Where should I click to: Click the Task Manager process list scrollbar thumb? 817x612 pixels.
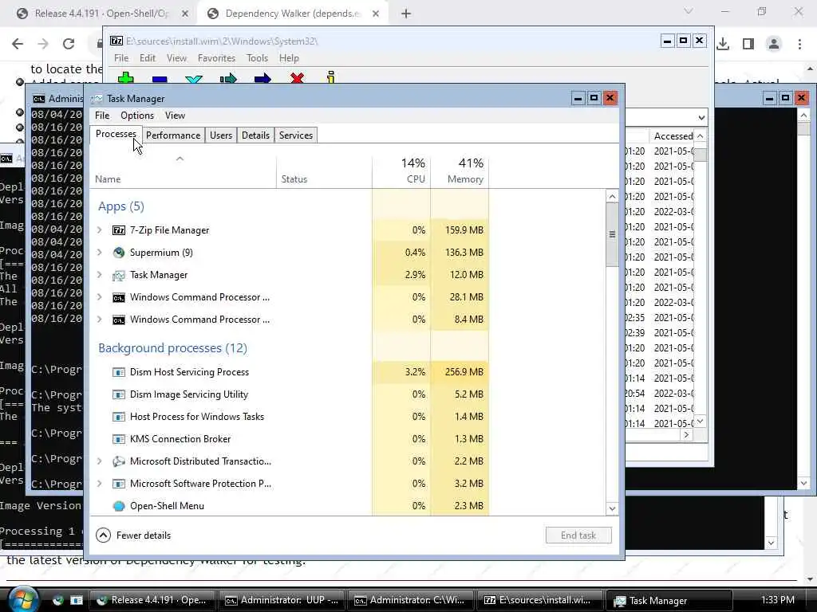click(x=612, y=234)
